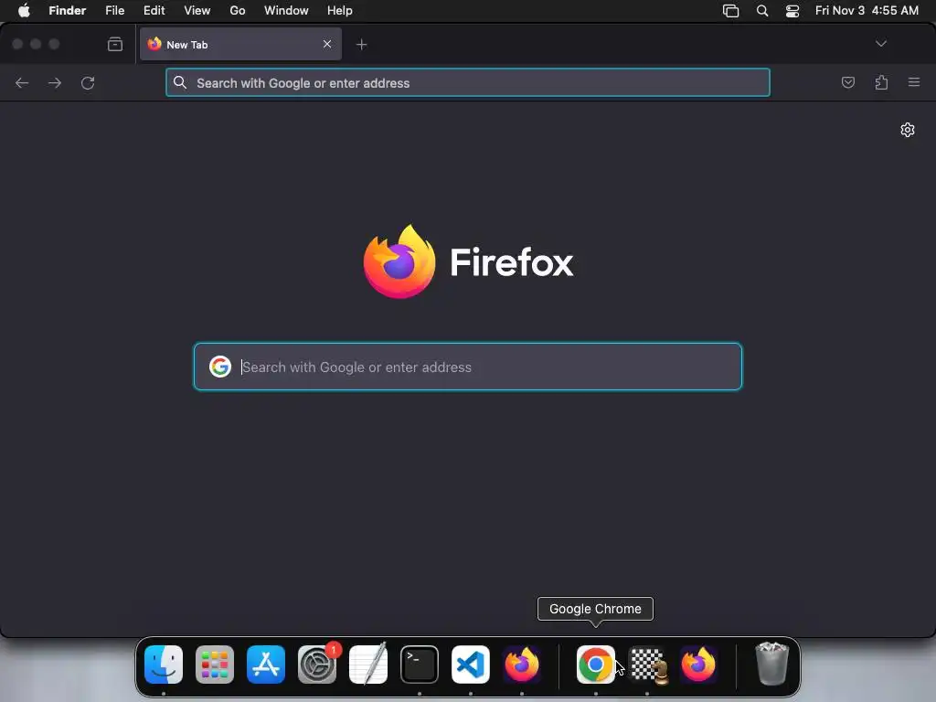Go forward one page
The image size is (936, 702).
pyautogui.click(x=55, y=83)
